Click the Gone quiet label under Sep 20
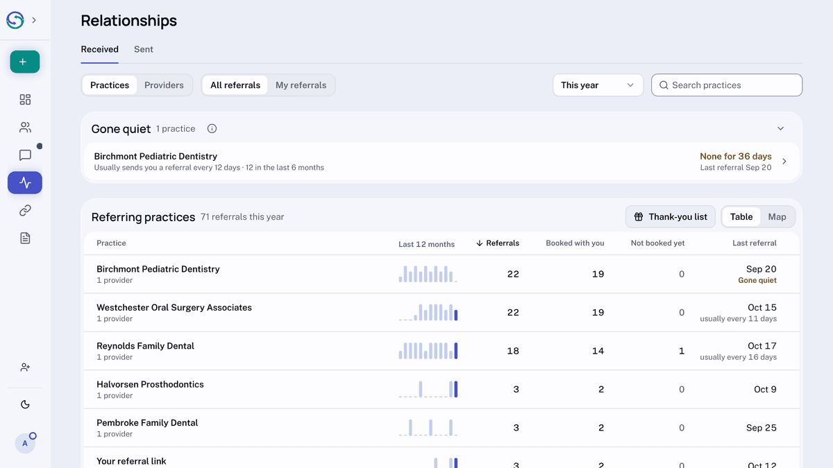 click(757, 281)
